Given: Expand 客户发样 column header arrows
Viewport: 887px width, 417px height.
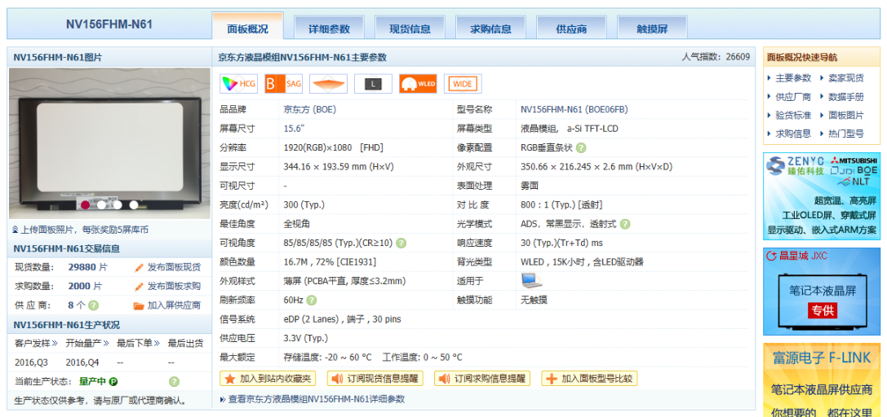Looking at the screenshot, I should pos(55,343).
